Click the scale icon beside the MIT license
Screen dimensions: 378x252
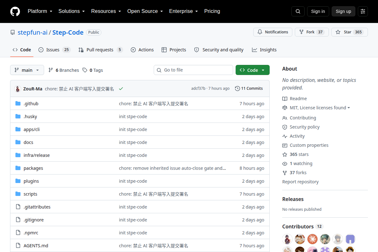pos(285,108)
